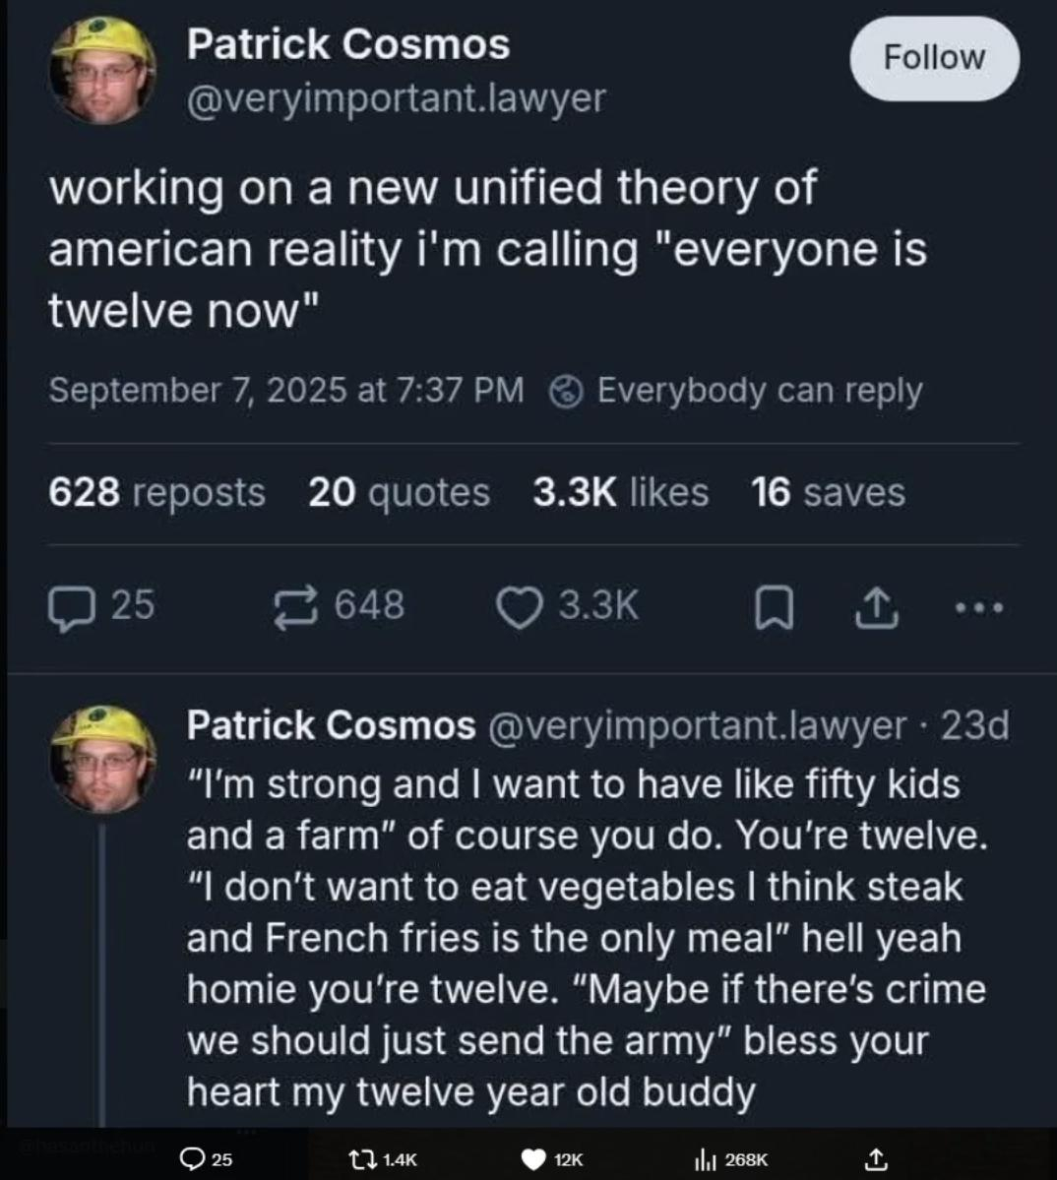Open the views analytics bar-chart icon showing 268K
Screen dimensions: 1057x1180
click(x=705, y=1159)
